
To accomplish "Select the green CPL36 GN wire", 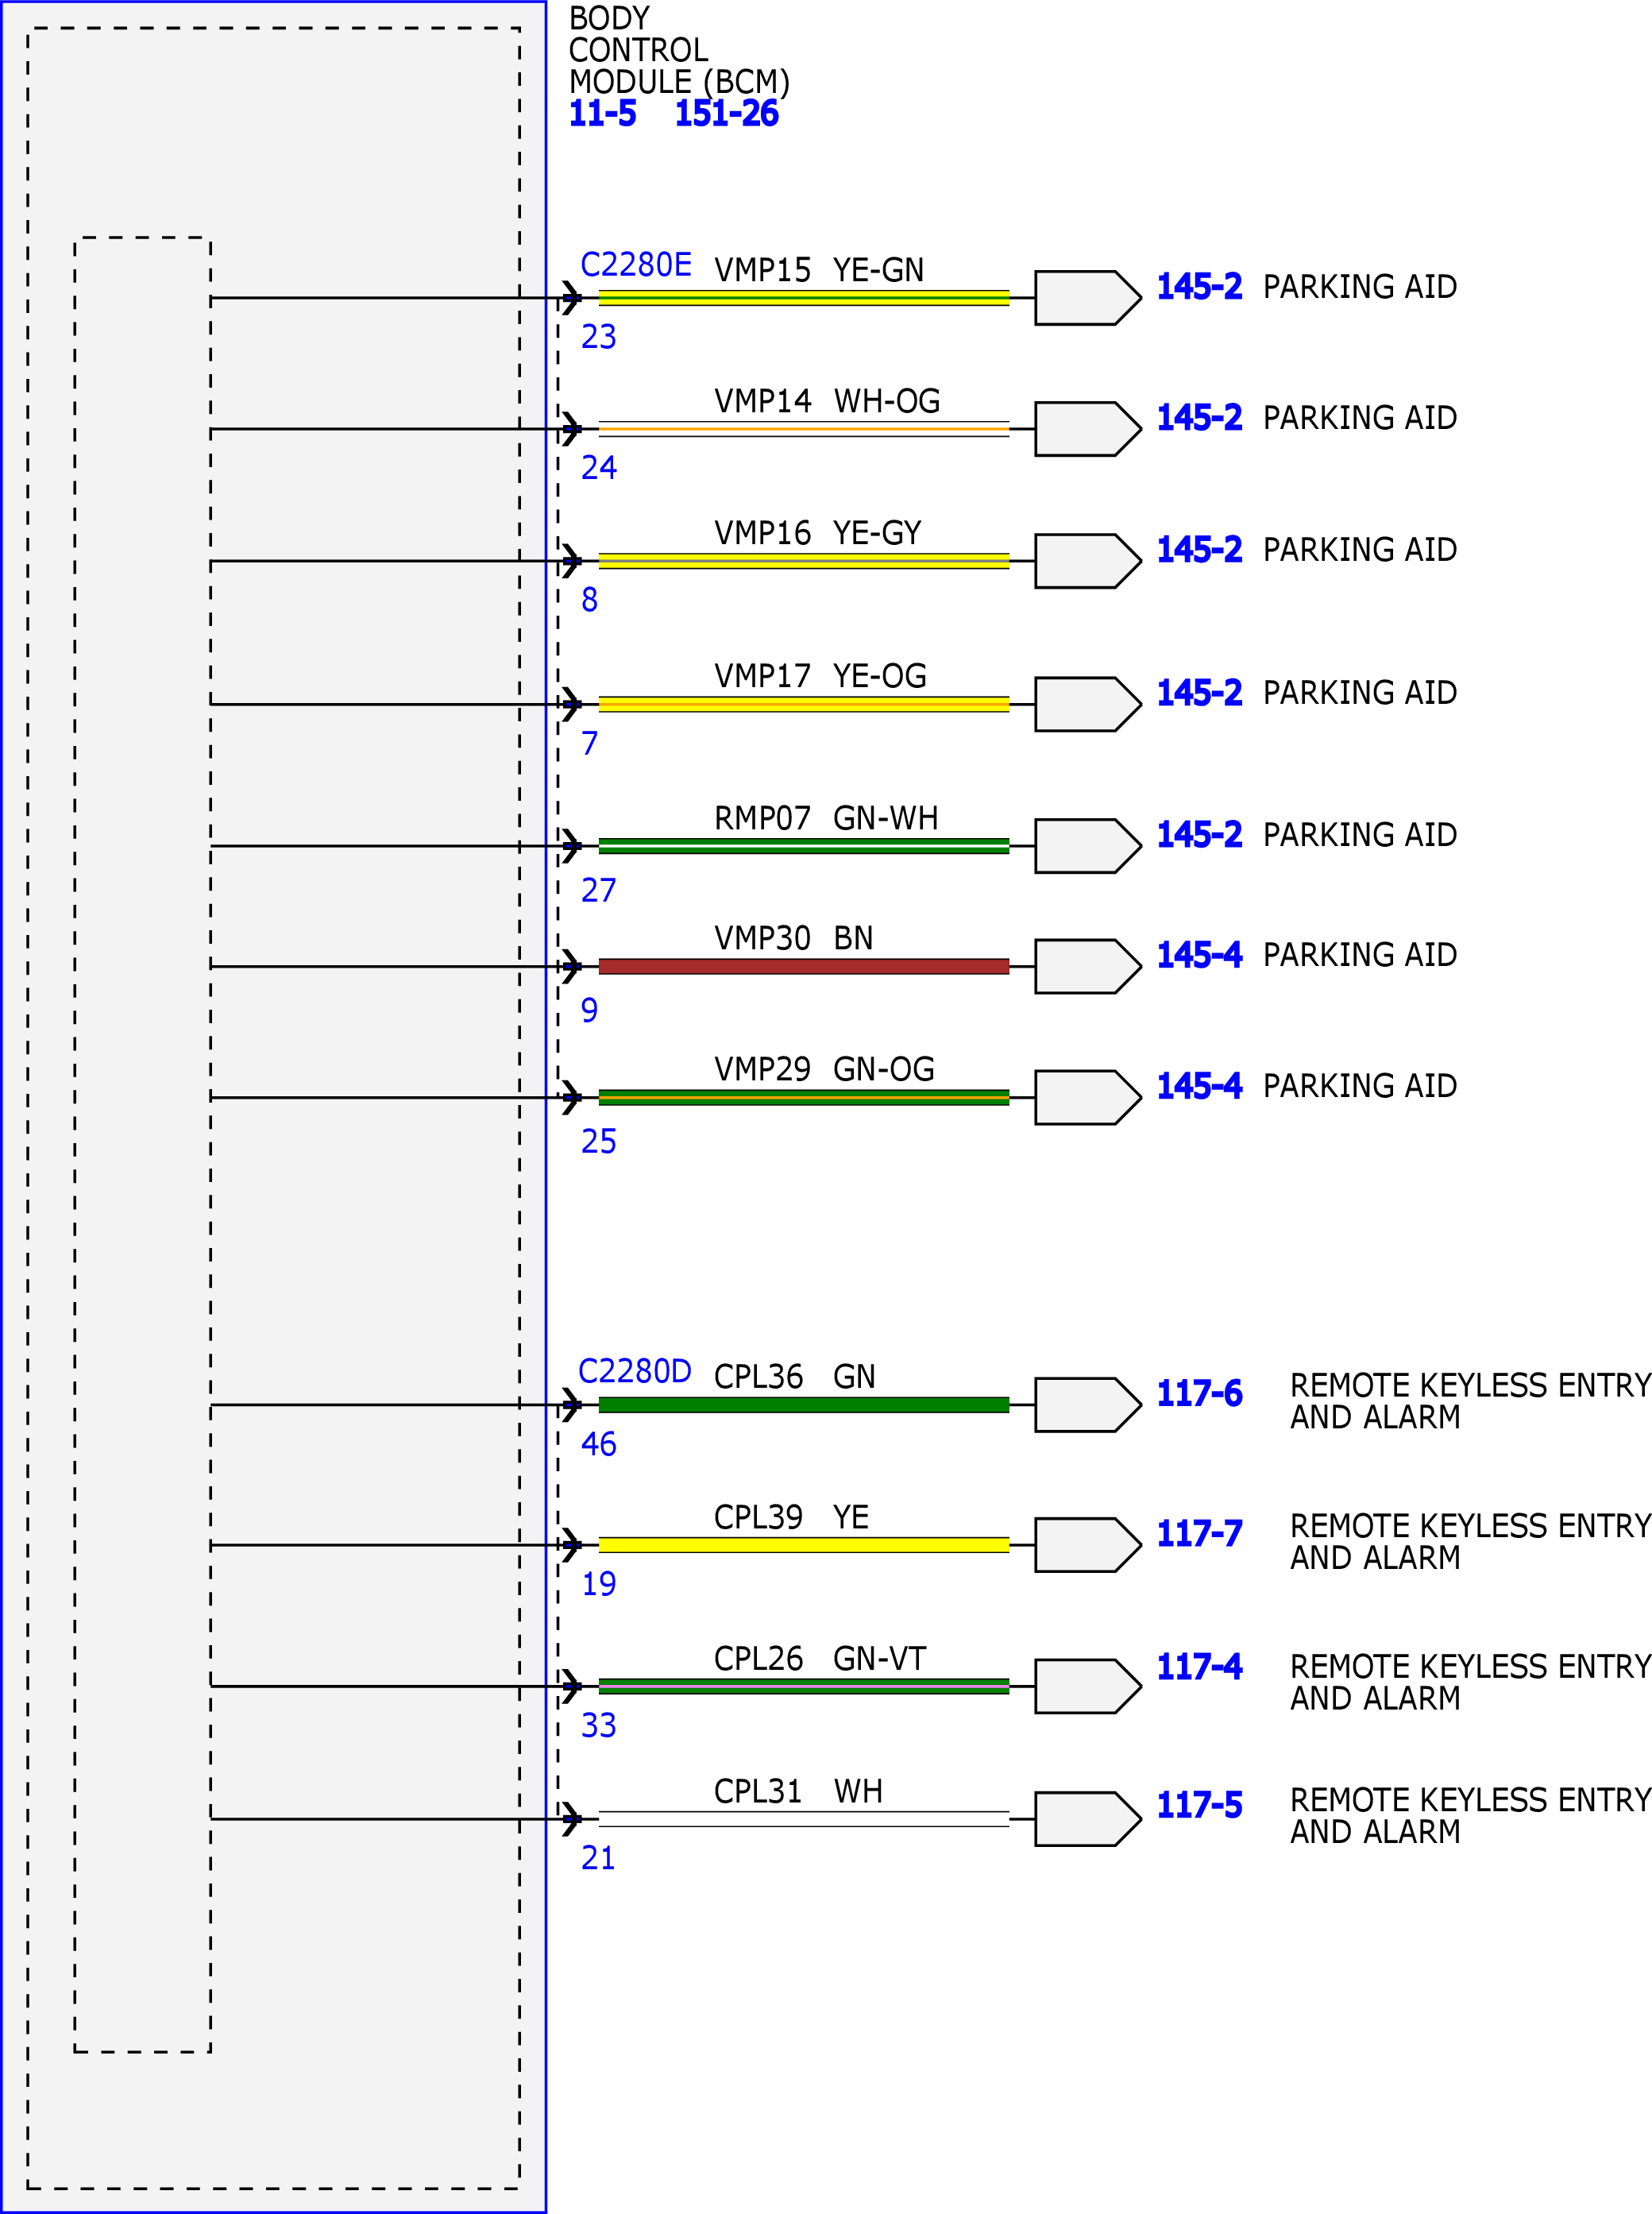I will 804,1405.
